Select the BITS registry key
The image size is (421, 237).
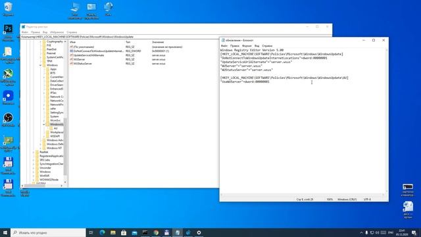(53, 73)
